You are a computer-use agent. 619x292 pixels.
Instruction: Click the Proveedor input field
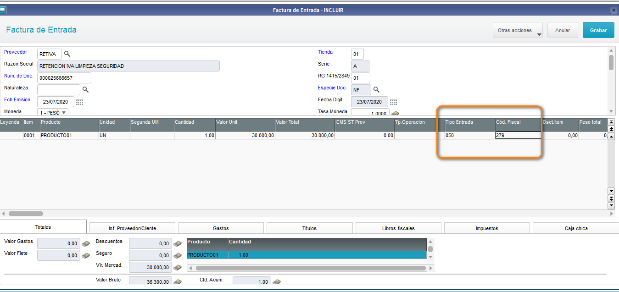49,54
